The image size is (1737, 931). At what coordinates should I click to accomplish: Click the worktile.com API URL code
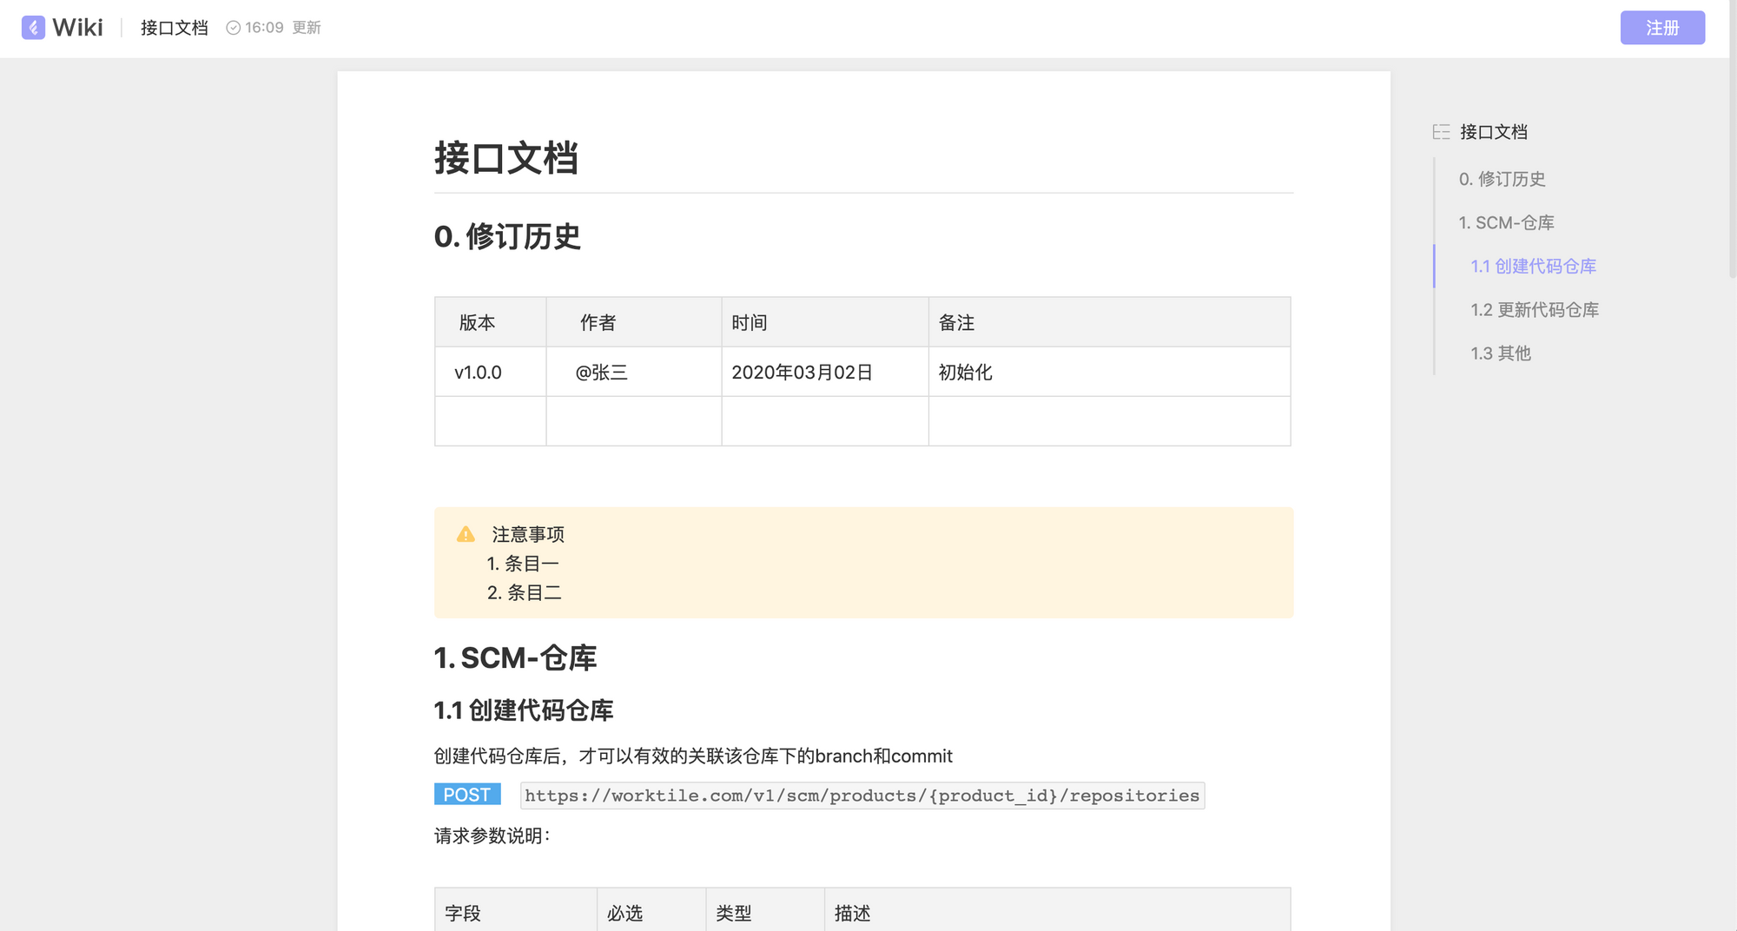click(x=862, y=796)
